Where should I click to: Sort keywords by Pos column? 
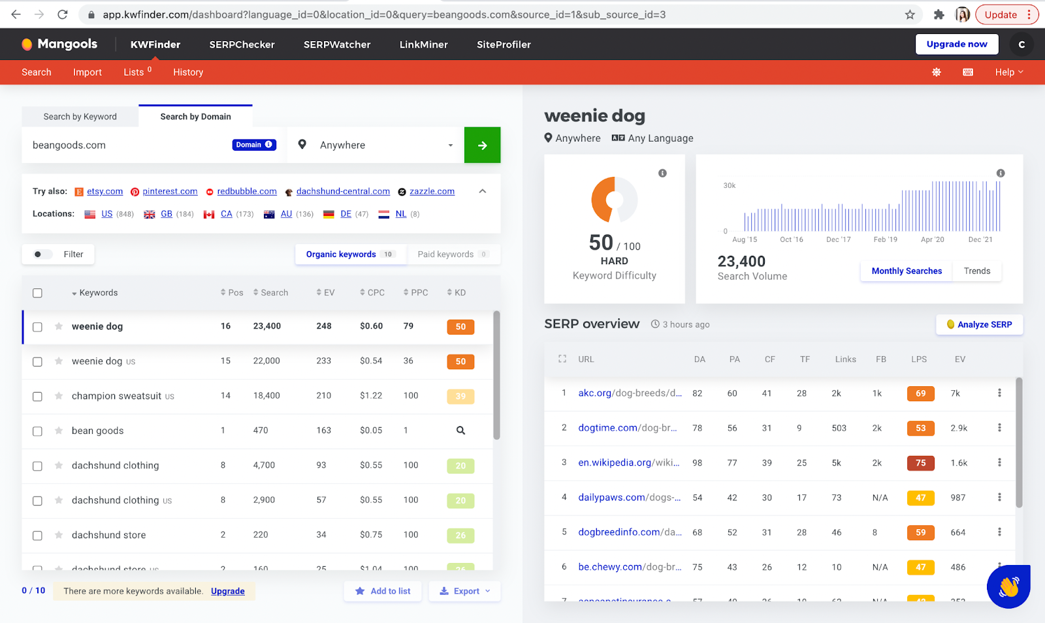click(232, 293)
